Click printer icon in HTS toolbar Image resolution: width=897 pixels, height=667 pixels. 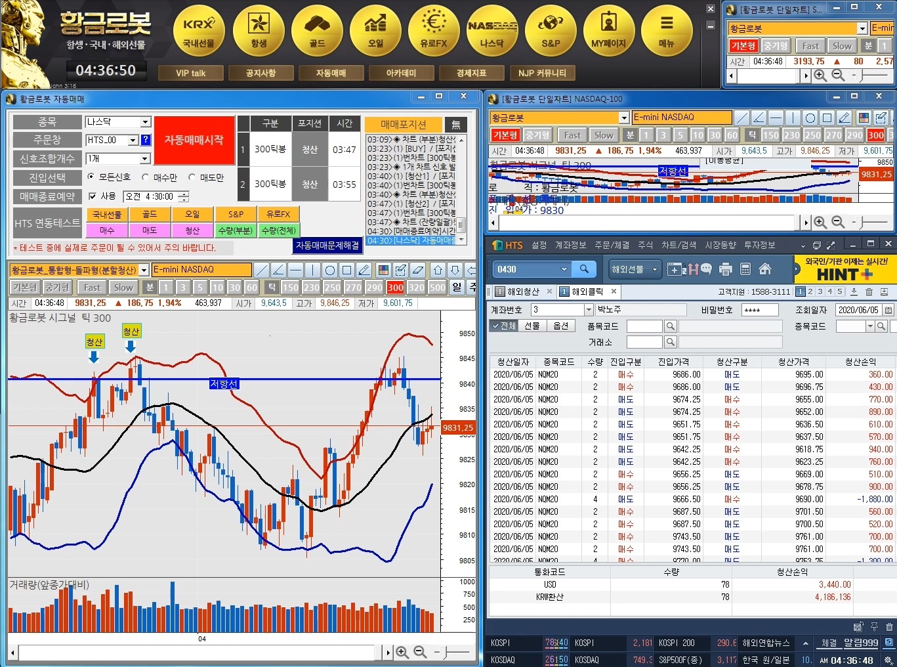click(x=725, y=269)
